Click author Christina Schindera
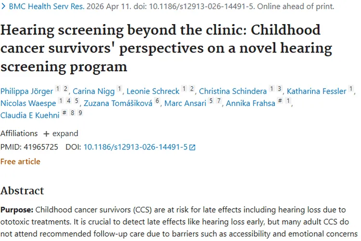 coord(232,91)
